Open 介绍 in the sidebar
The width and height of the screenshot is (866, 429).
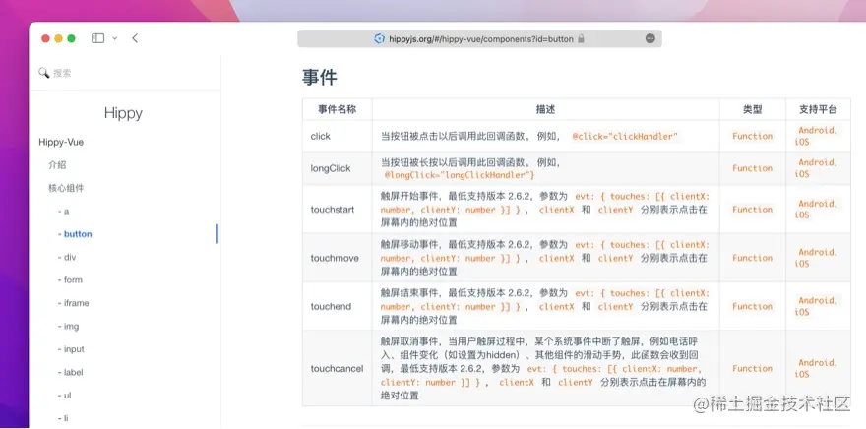pos(57,164)
